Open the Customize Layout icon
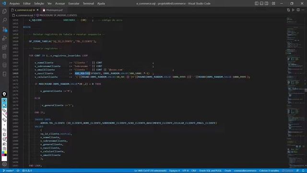 (x=273, y=3)
